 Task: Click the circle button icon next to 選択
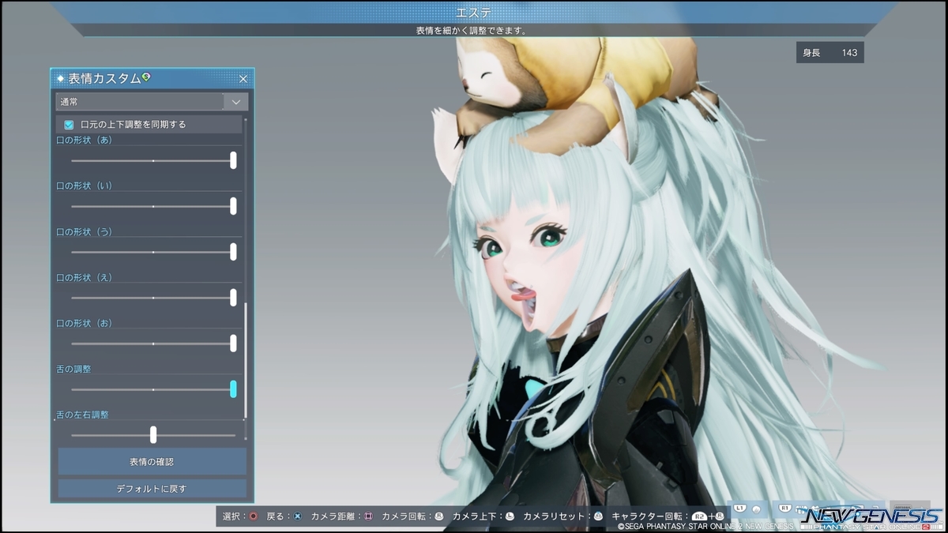pos(254,516)
